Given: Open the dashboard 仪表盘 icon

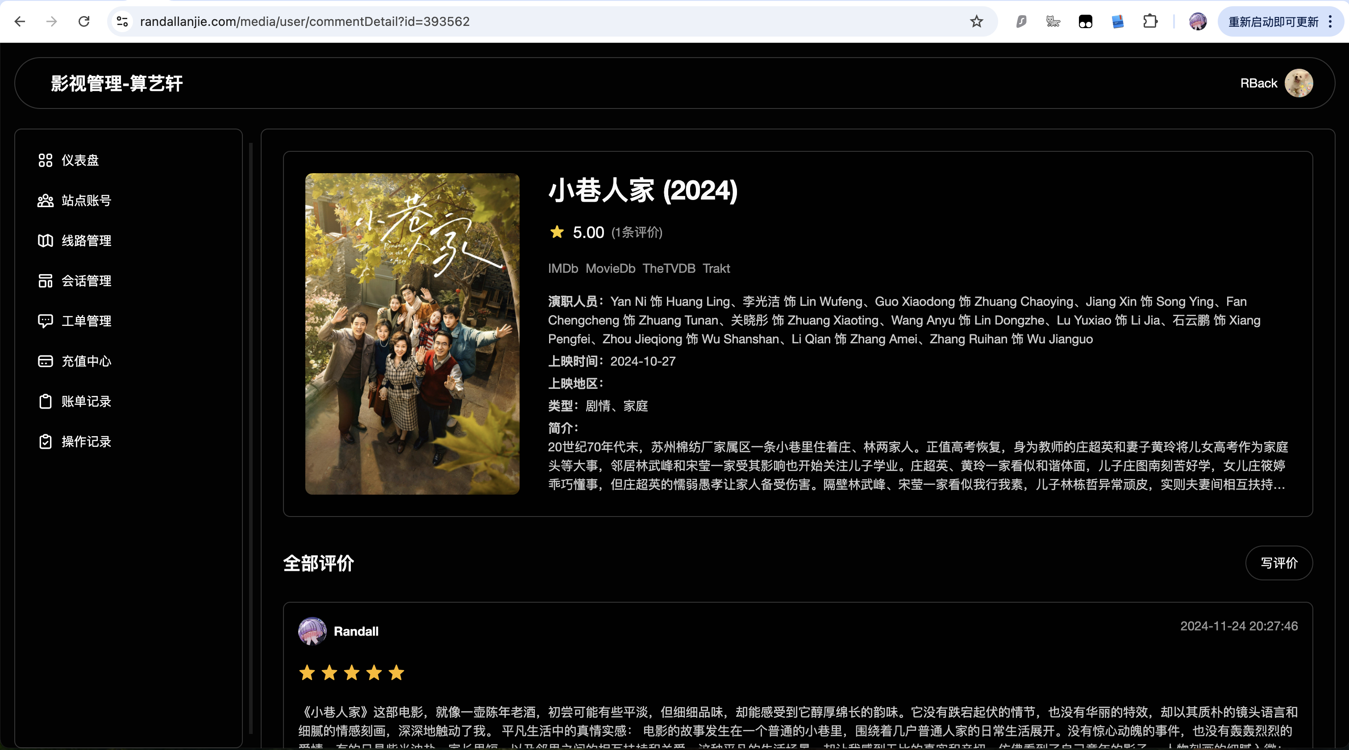Looking at the screenshot, I should coord(46,160).
